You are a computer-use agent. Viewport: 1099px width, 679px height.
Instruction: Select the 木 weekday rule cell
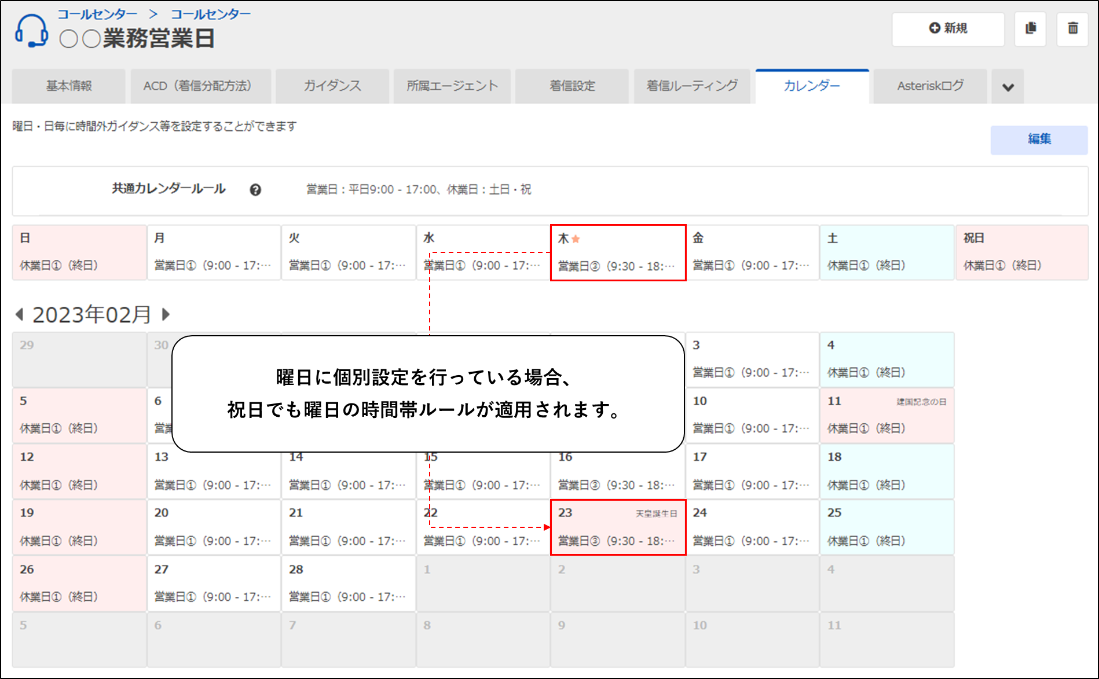pos(618,253)
